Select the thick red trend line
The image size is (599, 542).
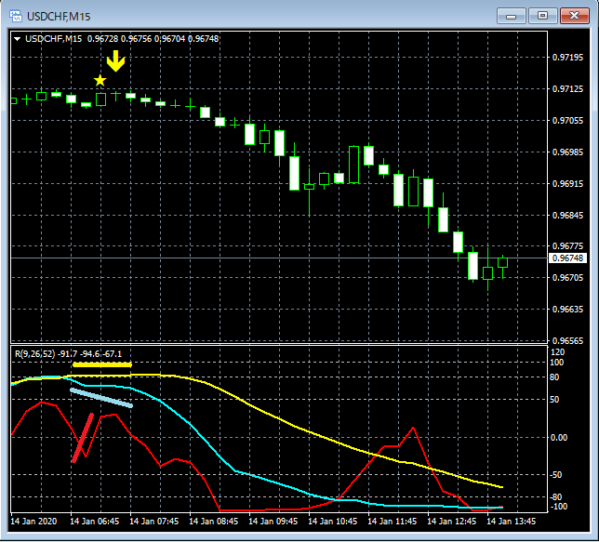[x=83, y=438]
